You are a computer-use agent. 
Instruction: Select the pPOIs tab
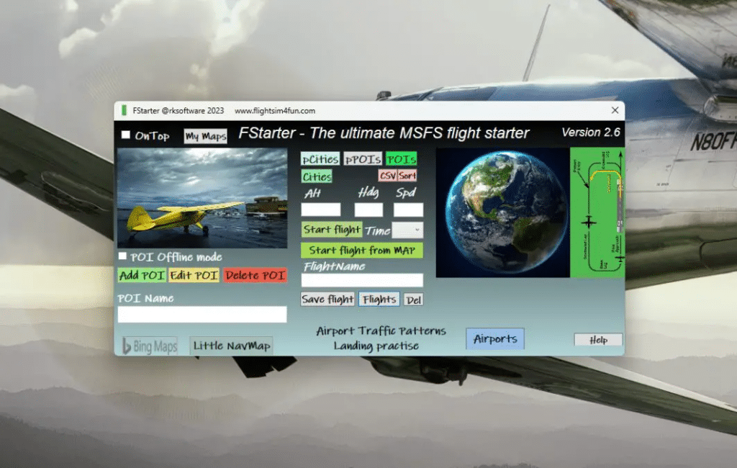[362, 159]
